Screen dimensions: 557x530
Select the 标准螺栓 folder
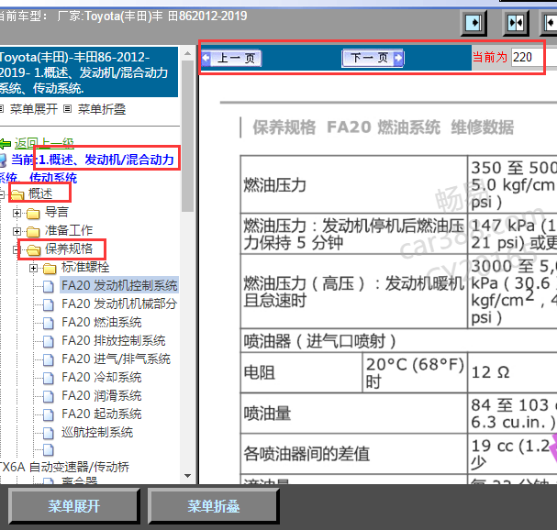(x=85, y=268)
